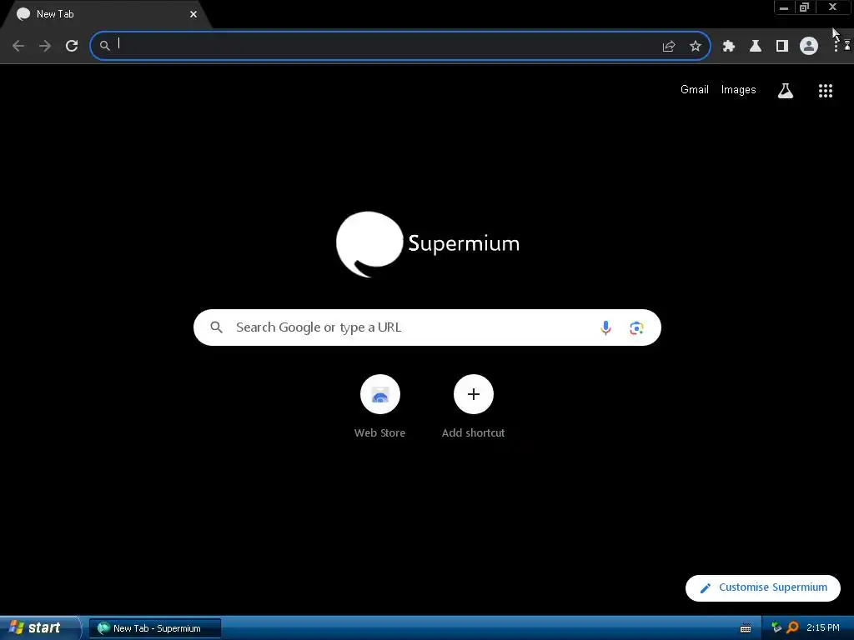This screenshot has height=640, width=854.
Task: Click the network tray icon
Action: coord(776,627)
